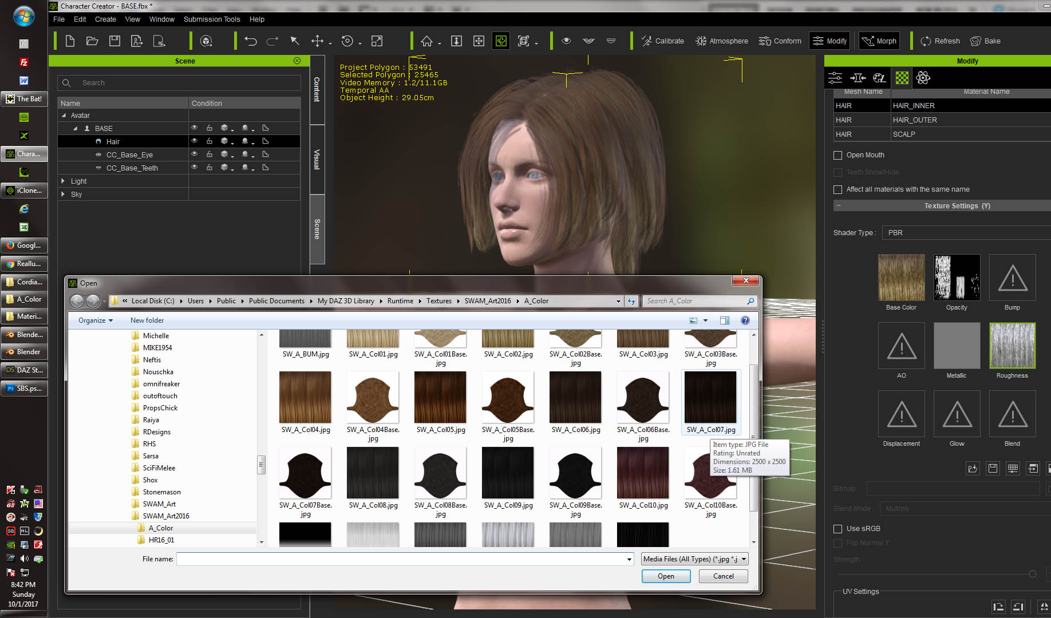
Task: Expand the Sky tree node
Action: coord(63,194)
